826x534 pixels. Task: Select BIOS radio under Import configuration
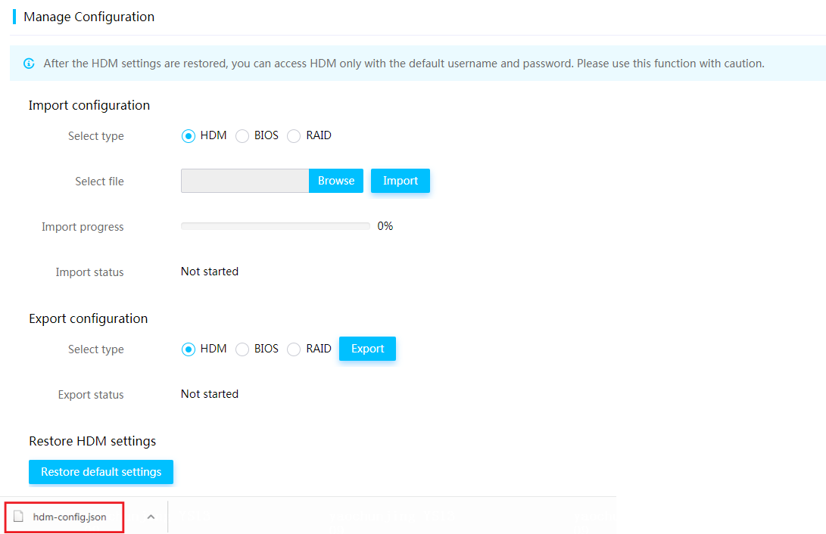pyautogui.click(x=242, y=136)
